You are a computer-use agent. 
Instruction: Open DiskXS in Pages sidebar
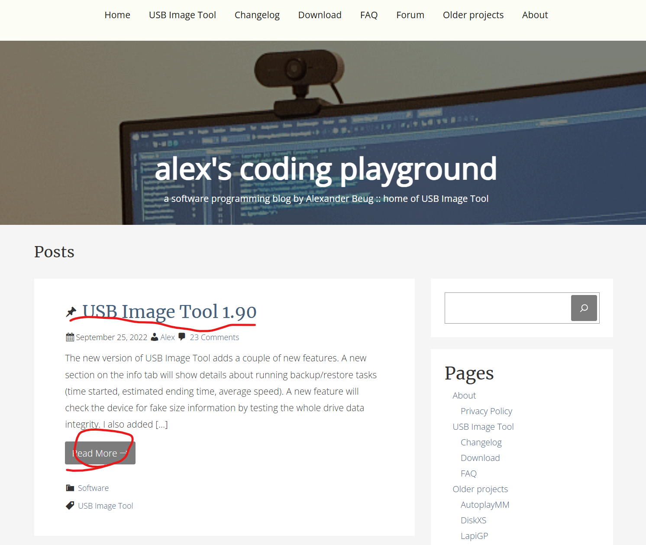point(473,520)
